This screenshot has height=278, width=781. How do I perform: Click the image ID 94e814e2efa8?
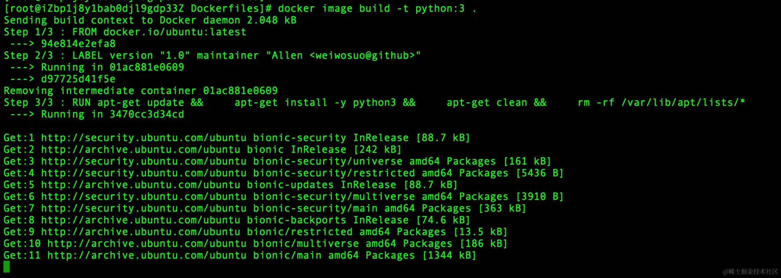click(x=78, y=44)
